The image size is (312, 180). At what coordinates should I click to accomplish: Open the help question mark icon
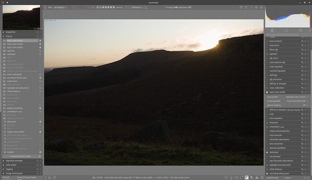(251, 7)
